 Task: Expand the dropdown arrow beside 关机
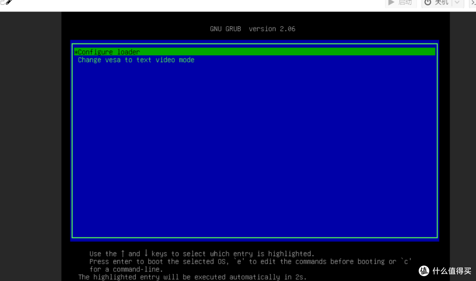point(457,3)
